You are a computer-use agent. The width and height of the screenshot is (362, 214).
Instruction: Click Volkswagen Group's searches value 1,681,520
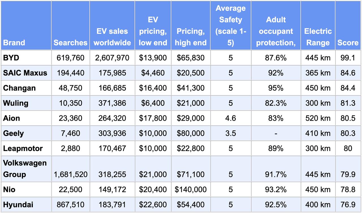70,175
